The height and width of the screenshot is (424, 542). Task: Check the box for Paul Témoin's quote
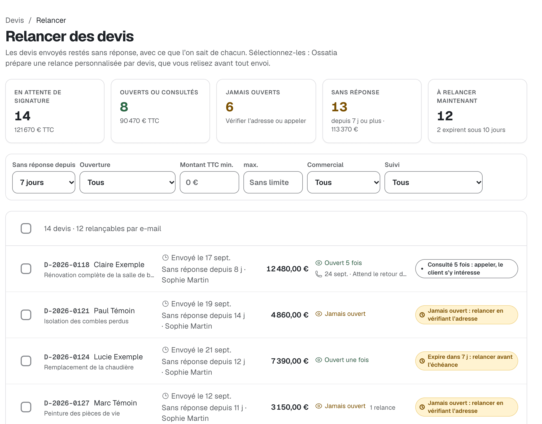26,315
